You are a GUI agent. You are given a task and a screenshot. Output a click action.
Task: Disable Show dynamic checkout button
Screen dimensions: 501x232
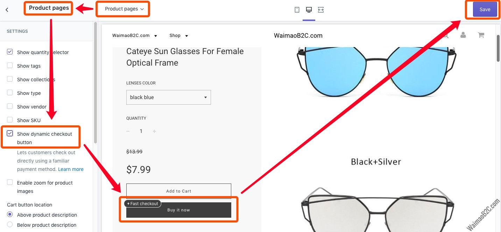(9, 133)
